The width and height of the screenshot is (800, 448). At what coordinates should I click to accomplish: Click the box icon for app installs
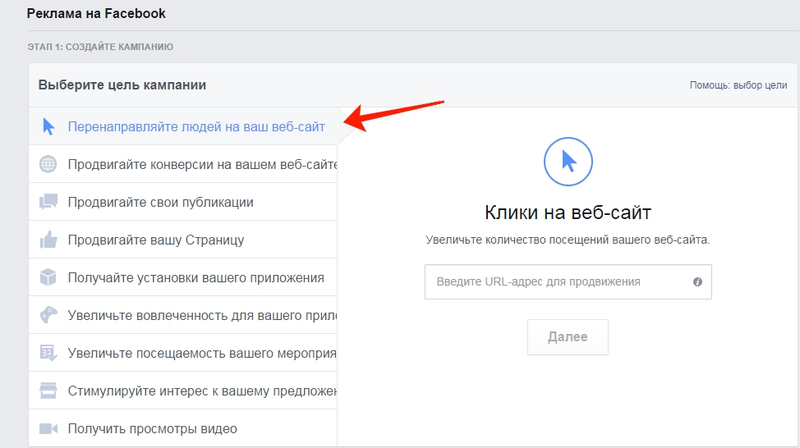(48, 277)
